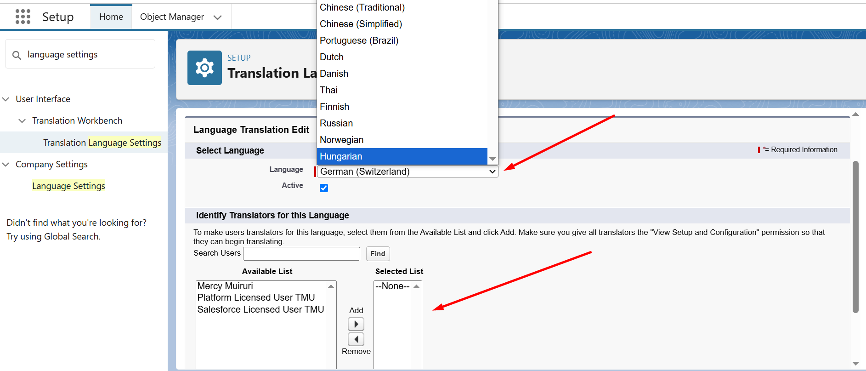
Task: Switch to the Home tab
Action: (x=111, y=17)
